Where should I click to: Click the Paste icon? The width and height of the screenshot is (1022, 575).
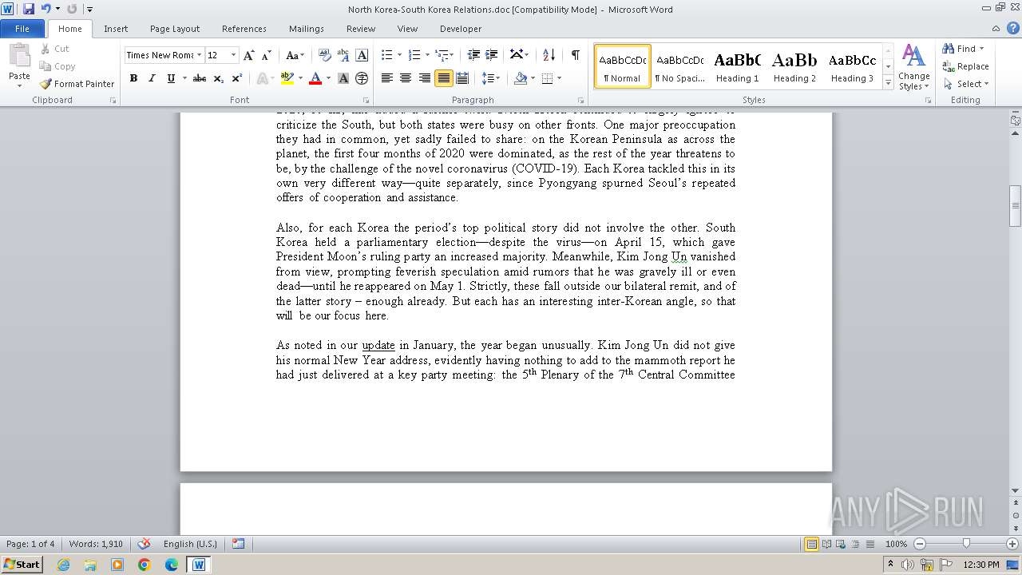coord(19,58)
